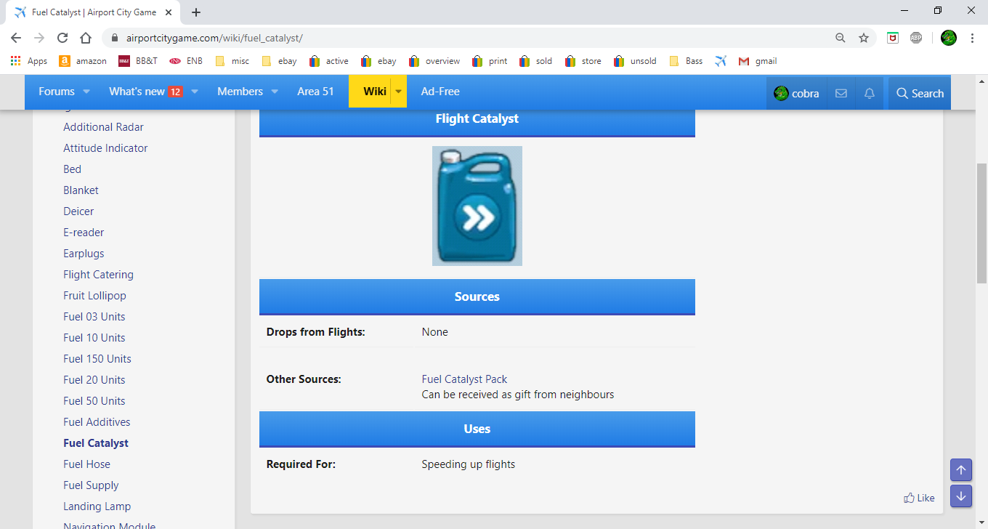988x529 pixels.
Task: Open the Chrome profile avatar
Action: 948,38
